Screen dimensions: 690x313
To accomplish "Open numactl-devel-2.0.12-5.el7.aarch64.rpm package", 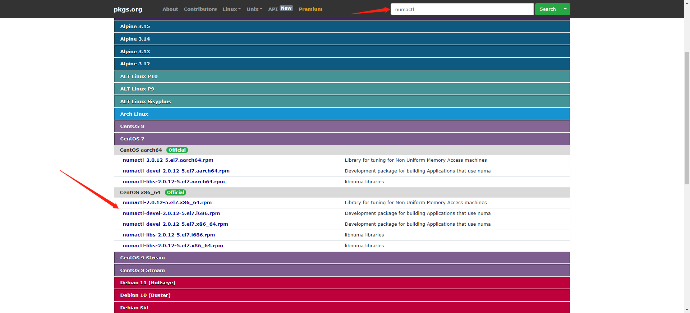I will pyautogui.click(x=176, y=171).
